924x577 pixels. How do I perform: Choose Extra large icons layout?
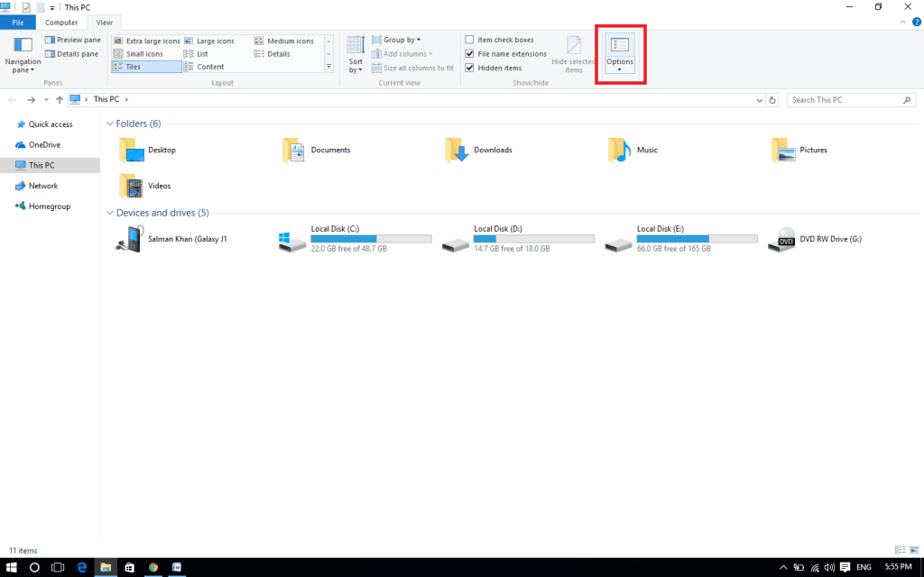(147, 41)
